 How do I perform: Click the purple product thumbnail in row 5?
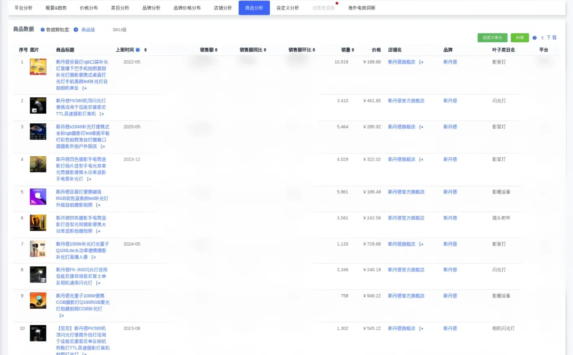click(38, 197)
